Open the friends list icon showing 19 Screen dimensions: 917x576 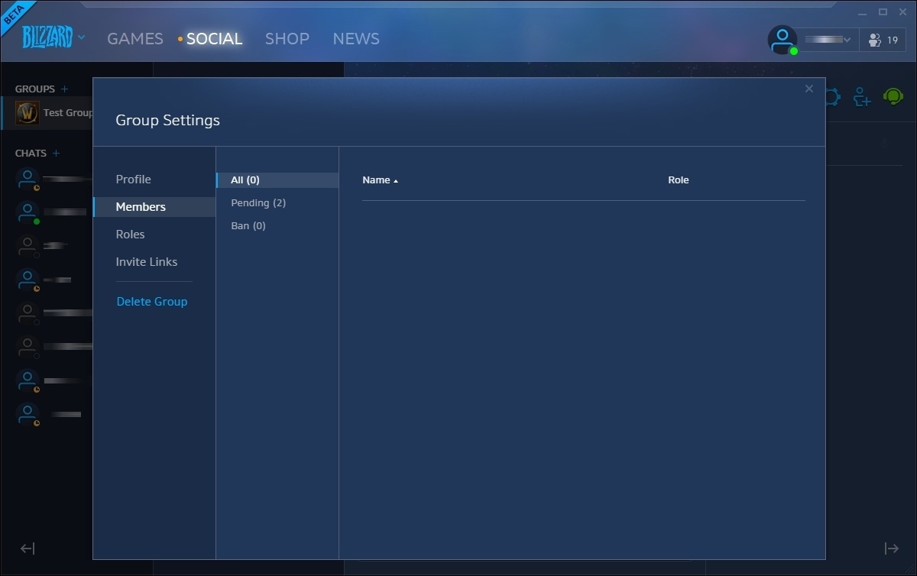(883, 40)
